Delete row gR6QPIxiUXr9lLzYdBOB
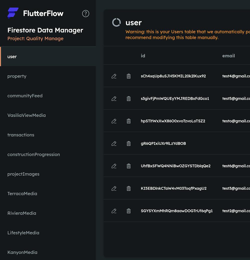 point(129,143)
